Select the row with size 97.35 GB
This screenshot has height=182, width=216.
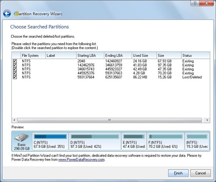pyautogui.click(x=111, y=65)
